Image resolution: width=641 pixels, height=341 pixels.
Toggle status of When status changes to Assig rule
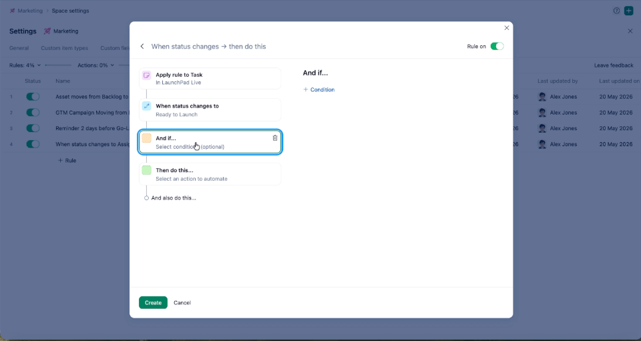[33, 144]
